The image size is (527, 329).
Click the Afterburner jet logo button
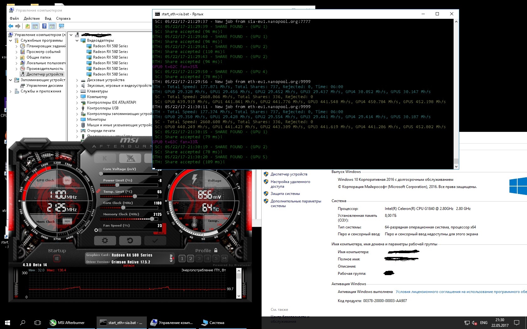[x=130, y=158]
